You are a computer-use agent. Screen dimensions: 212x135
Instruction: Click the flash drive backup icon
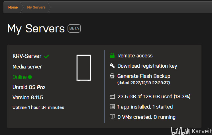tap(112, 76)
